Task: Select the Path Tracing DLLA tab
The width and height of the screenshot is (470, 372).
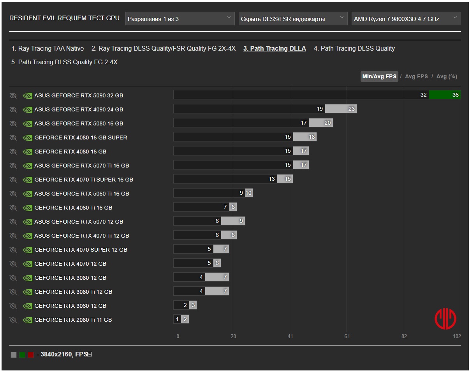Action: 275,49
